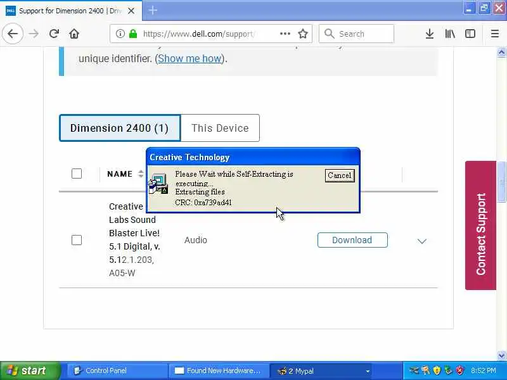Screen dimensions: 507x380
Task: Open the Windows start menu
Action: pyautogui.click(x=30, y=370)
